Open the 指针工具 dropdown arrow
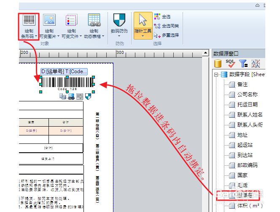The width and height of the screenshot is (280, 212). [143, 36]
